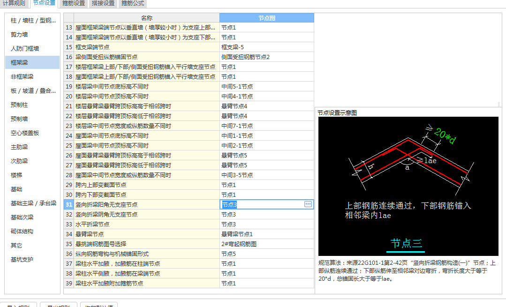506x307 pixels.
Task: Select 基础主梁 / 承台梁 in the sidebar
Action: pyautogui.click(x=32, y=203)
